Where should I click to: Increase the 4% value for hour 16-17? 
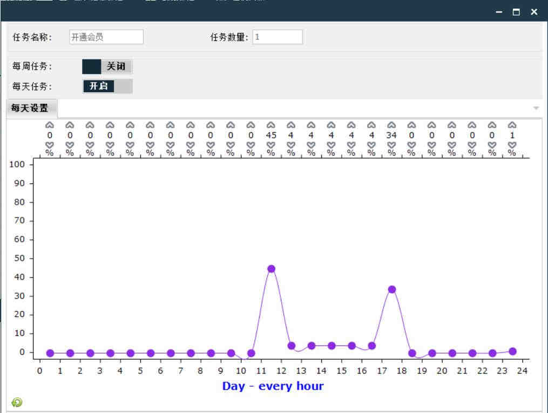(x=371, y=125)
